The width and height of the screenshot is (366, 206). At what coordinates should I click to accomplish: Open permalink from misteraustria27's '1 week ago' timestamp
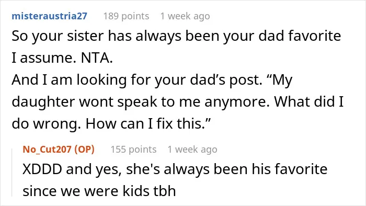185,16
